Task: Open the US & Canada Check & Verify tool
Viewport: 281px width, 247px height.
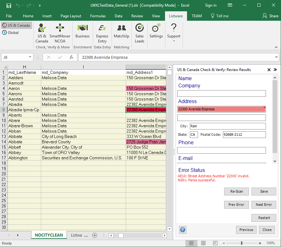Action: pos(42,33)
